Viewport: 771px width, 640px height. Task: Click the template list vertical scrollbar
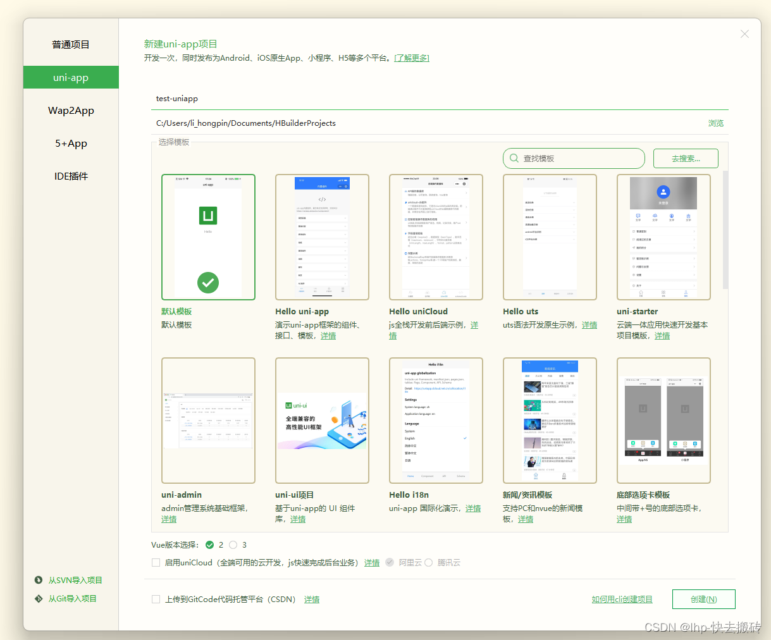click(x=725, y=230)
